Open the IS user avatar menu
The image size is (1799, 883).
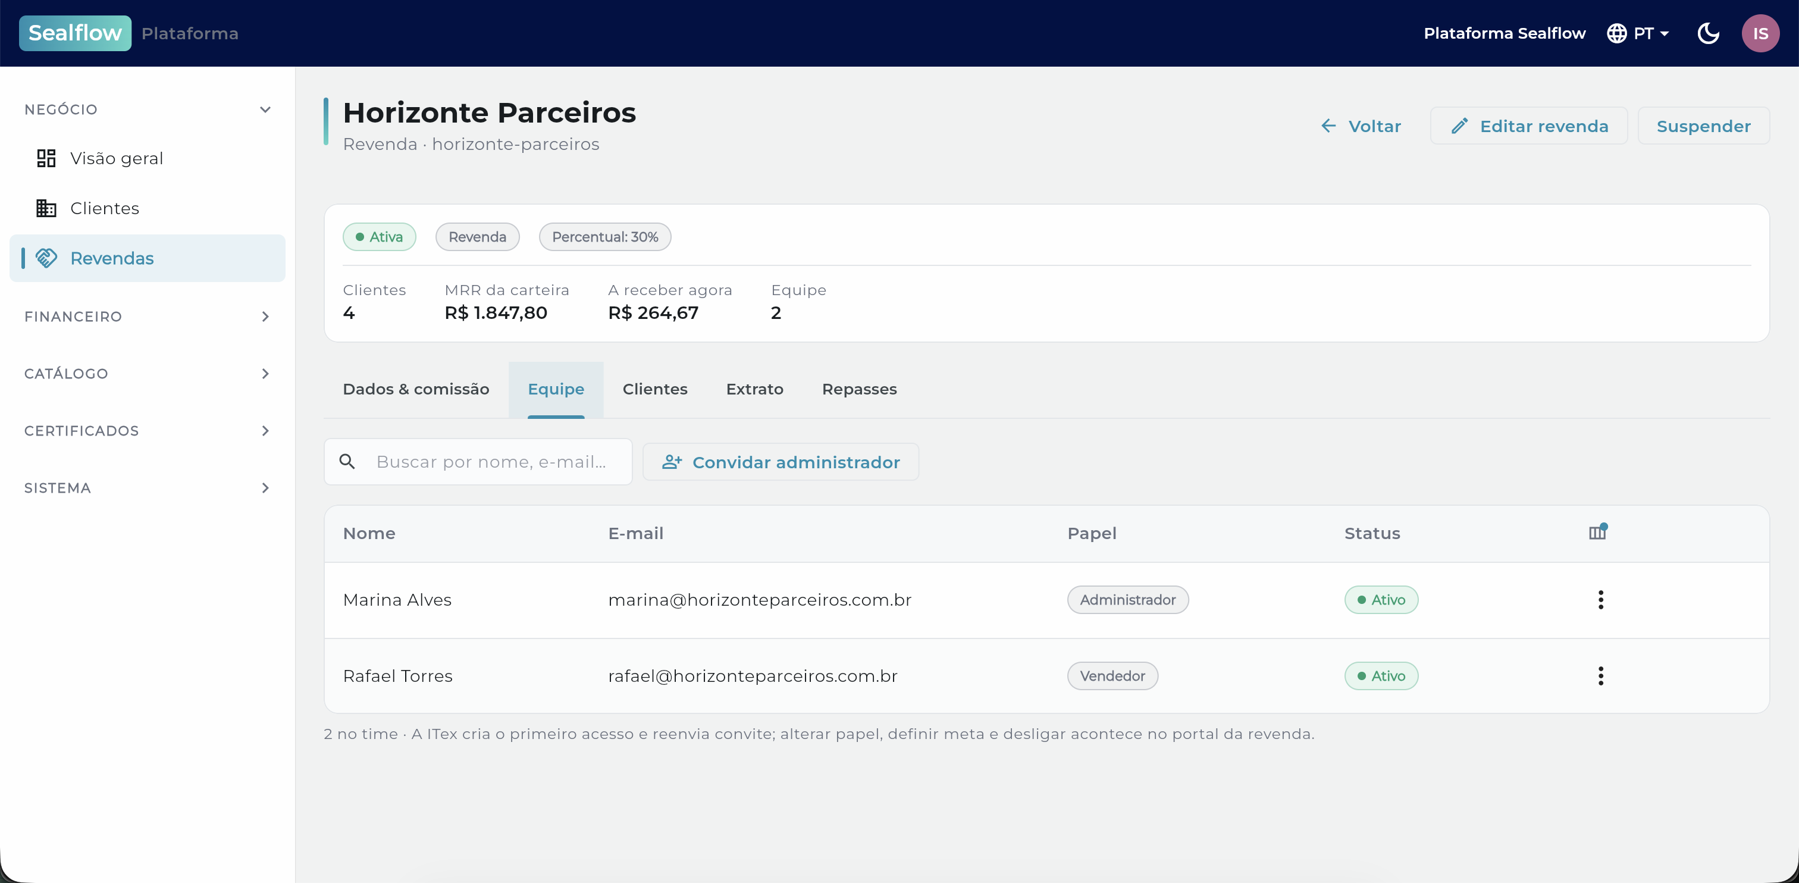tap(1760, 33)
